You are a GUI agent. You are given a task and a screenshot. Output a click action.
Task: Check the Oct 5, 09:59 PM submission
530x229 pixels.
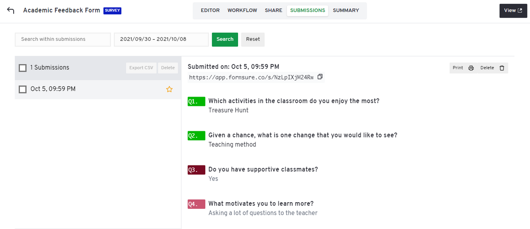point(23,89)
